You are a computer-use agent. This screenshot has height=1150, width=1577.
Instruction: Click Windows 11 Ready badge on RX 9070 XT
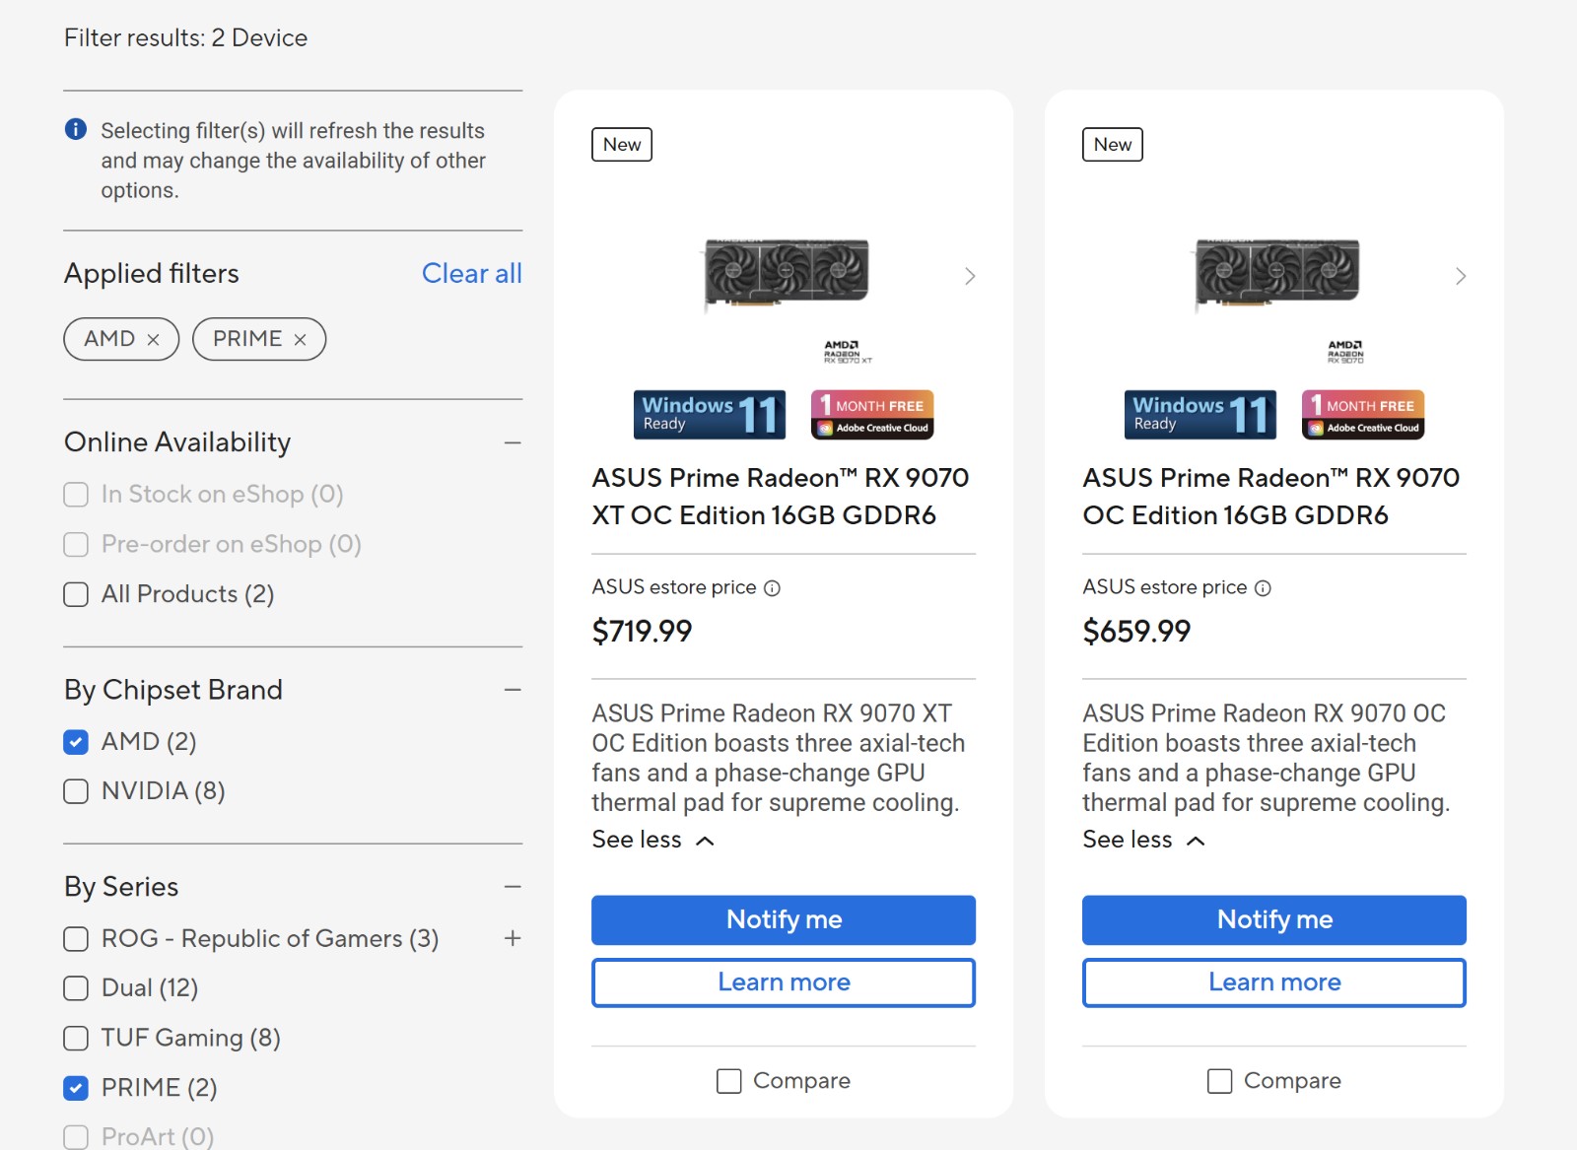click(x=710, y=415)
